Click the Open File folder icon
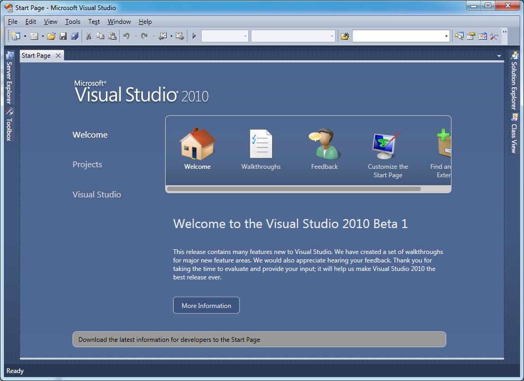Image resolution: width=524 pixels, height=381 pixels. click(x=51, y=36)
